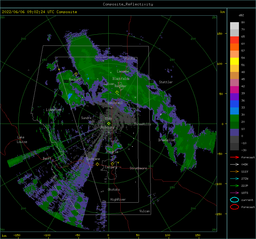This screenshot has width=256, height=239.
Task: Pick the orange 57–60 dBZ color swatch
Action: pyautogui.click(x=234, y=47)
